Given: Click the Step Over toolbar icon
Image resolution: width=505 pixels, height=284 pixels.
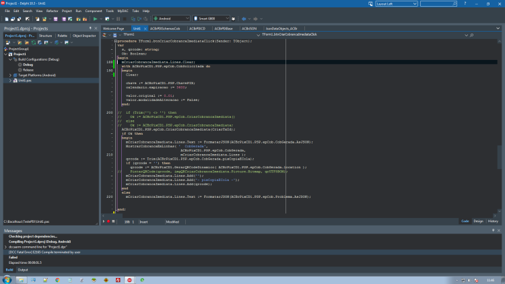Looking at the screenshot, I should 139,19.
